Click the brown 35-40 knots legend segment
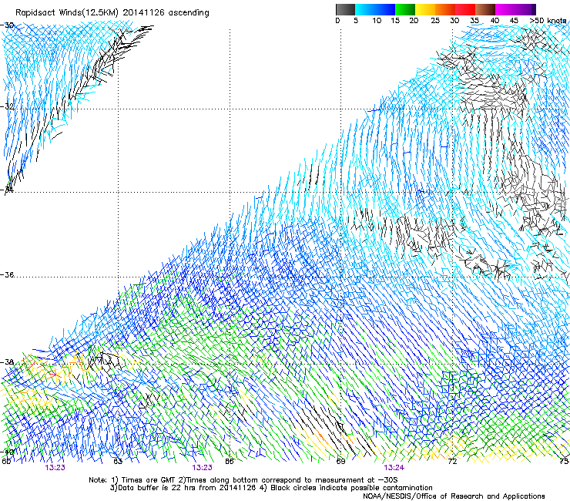The image size is (570, 501). (x=485, y=9)
